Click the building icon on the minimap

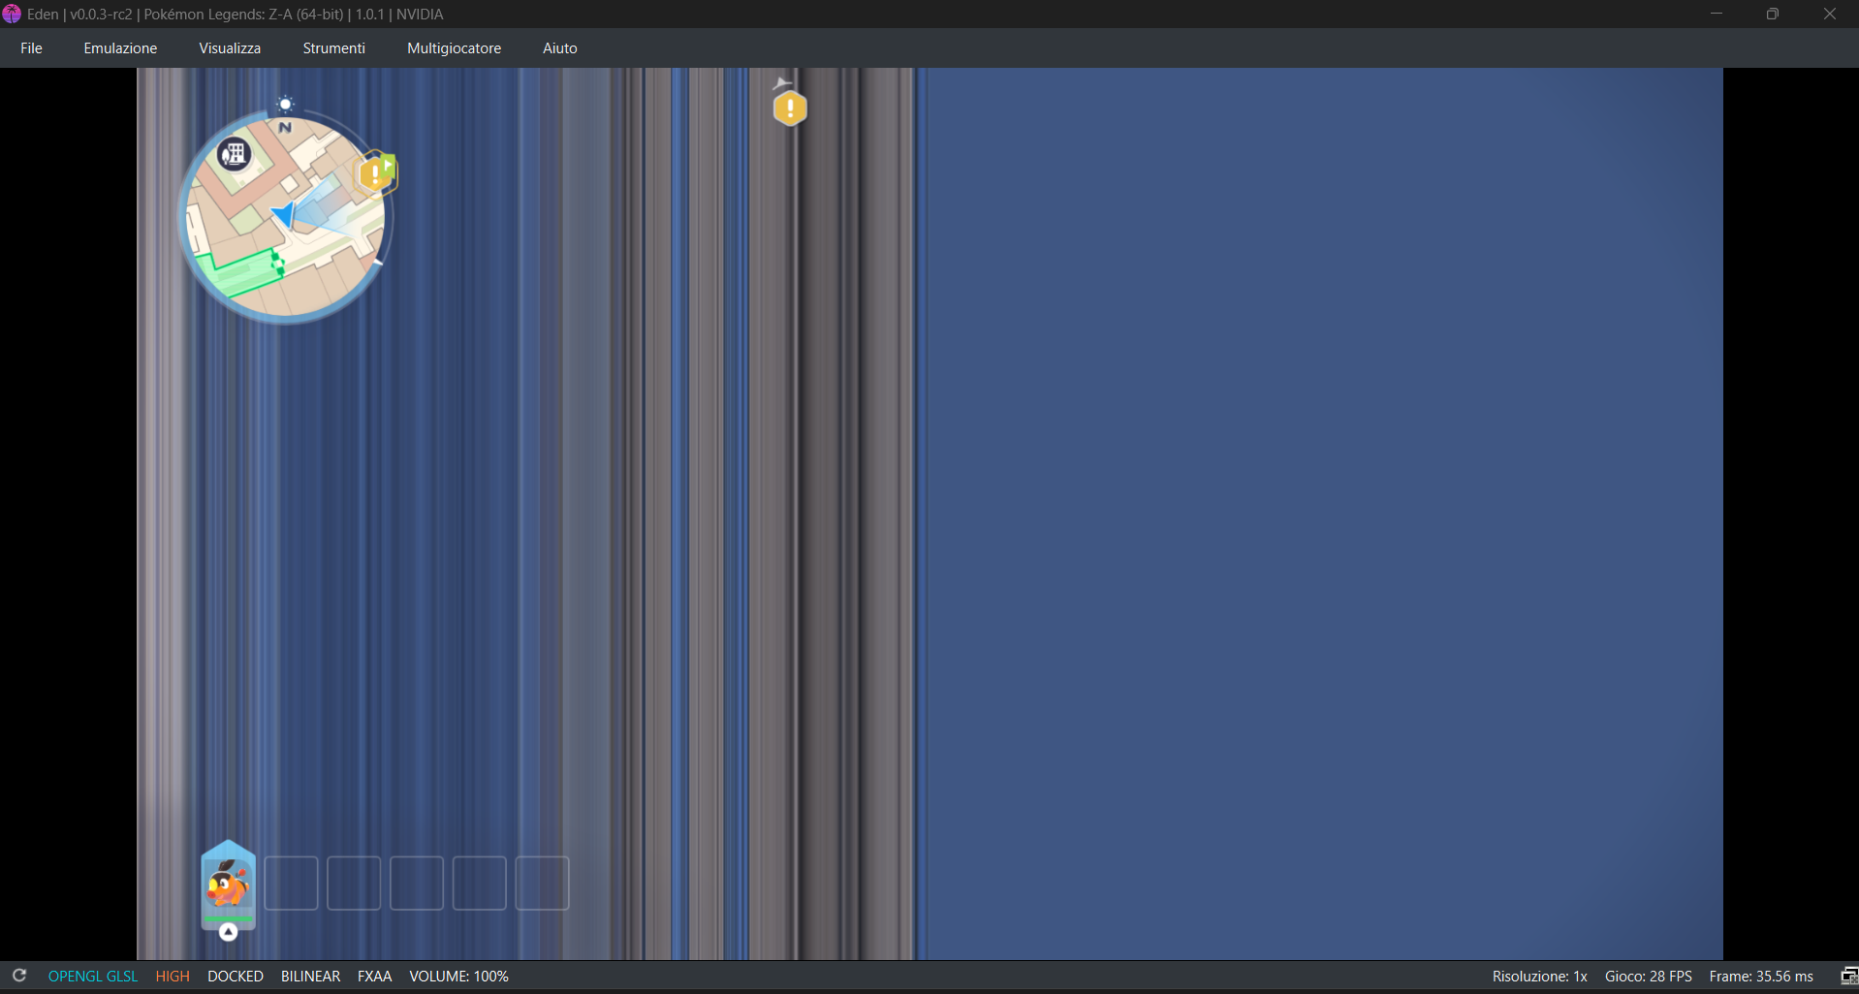coord(234,153)
